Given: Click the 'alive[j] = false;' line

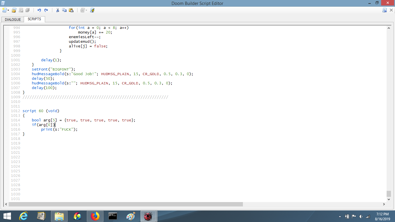Looking at the screenshot, I should 88,46.
